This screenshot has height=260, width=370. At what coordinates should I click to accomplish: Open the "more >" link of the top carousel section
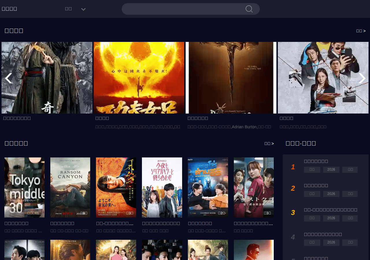(361, 31)
